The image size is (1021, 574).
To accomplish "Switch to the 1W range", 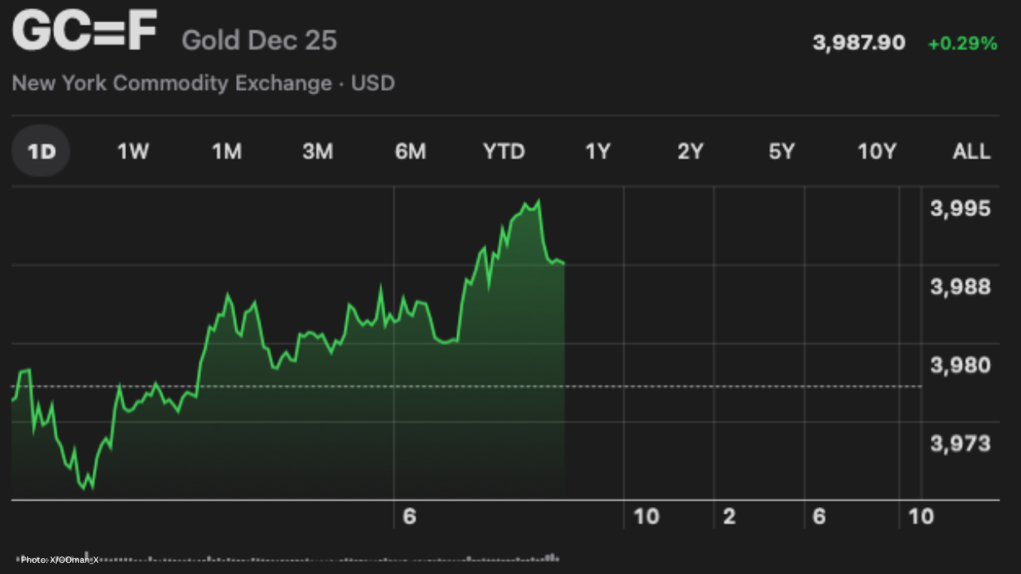I will click(x=133, y=151).
